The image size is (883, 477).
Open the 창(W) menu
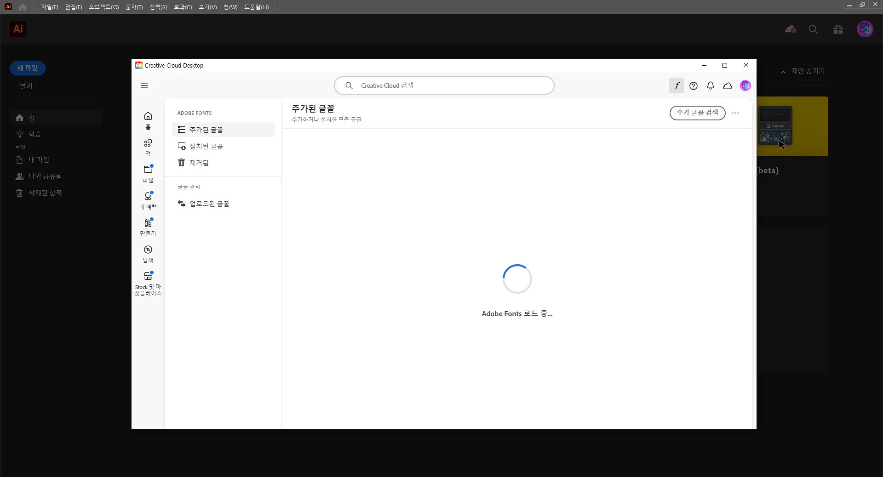coord(230,7)
